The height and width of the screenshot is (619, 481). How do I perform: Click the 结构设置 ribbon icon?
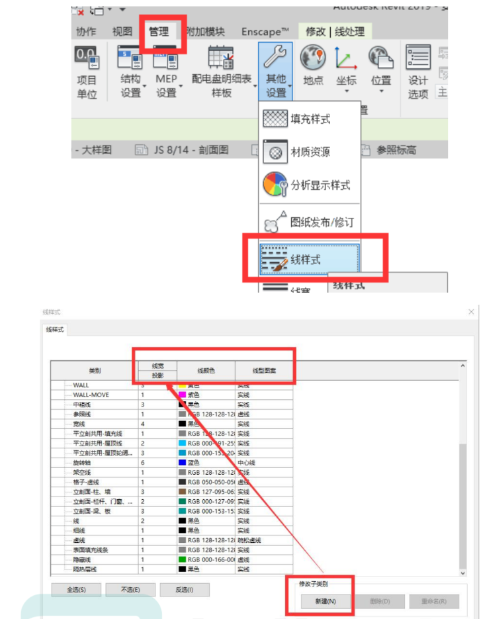point(130,58)
